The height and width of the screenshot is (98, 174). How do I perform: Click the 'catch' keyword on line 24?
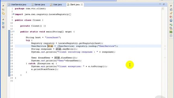32,63
